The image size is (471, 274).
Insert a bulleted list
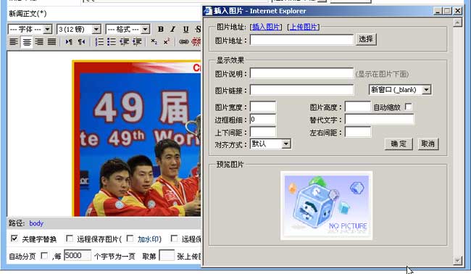point(112,42)
